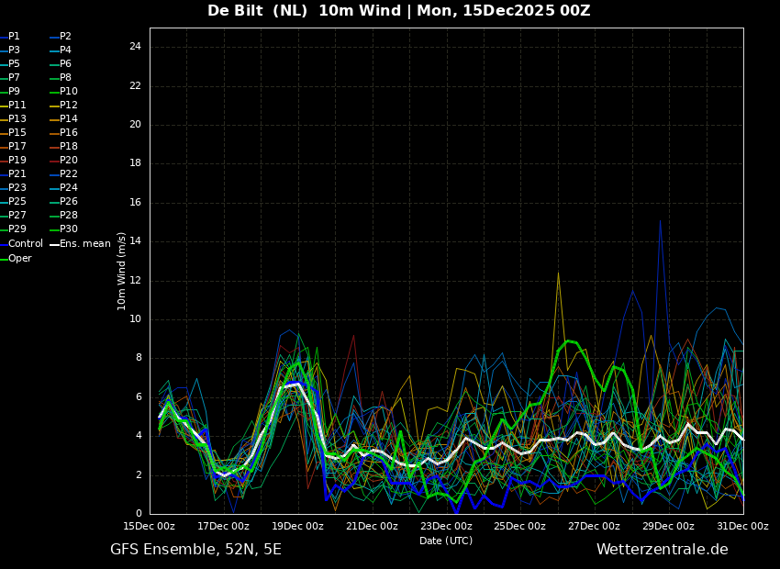780x569 pixels.
Task: Click the Ens. mean legend entry
Action: click(x=80, y=244)
